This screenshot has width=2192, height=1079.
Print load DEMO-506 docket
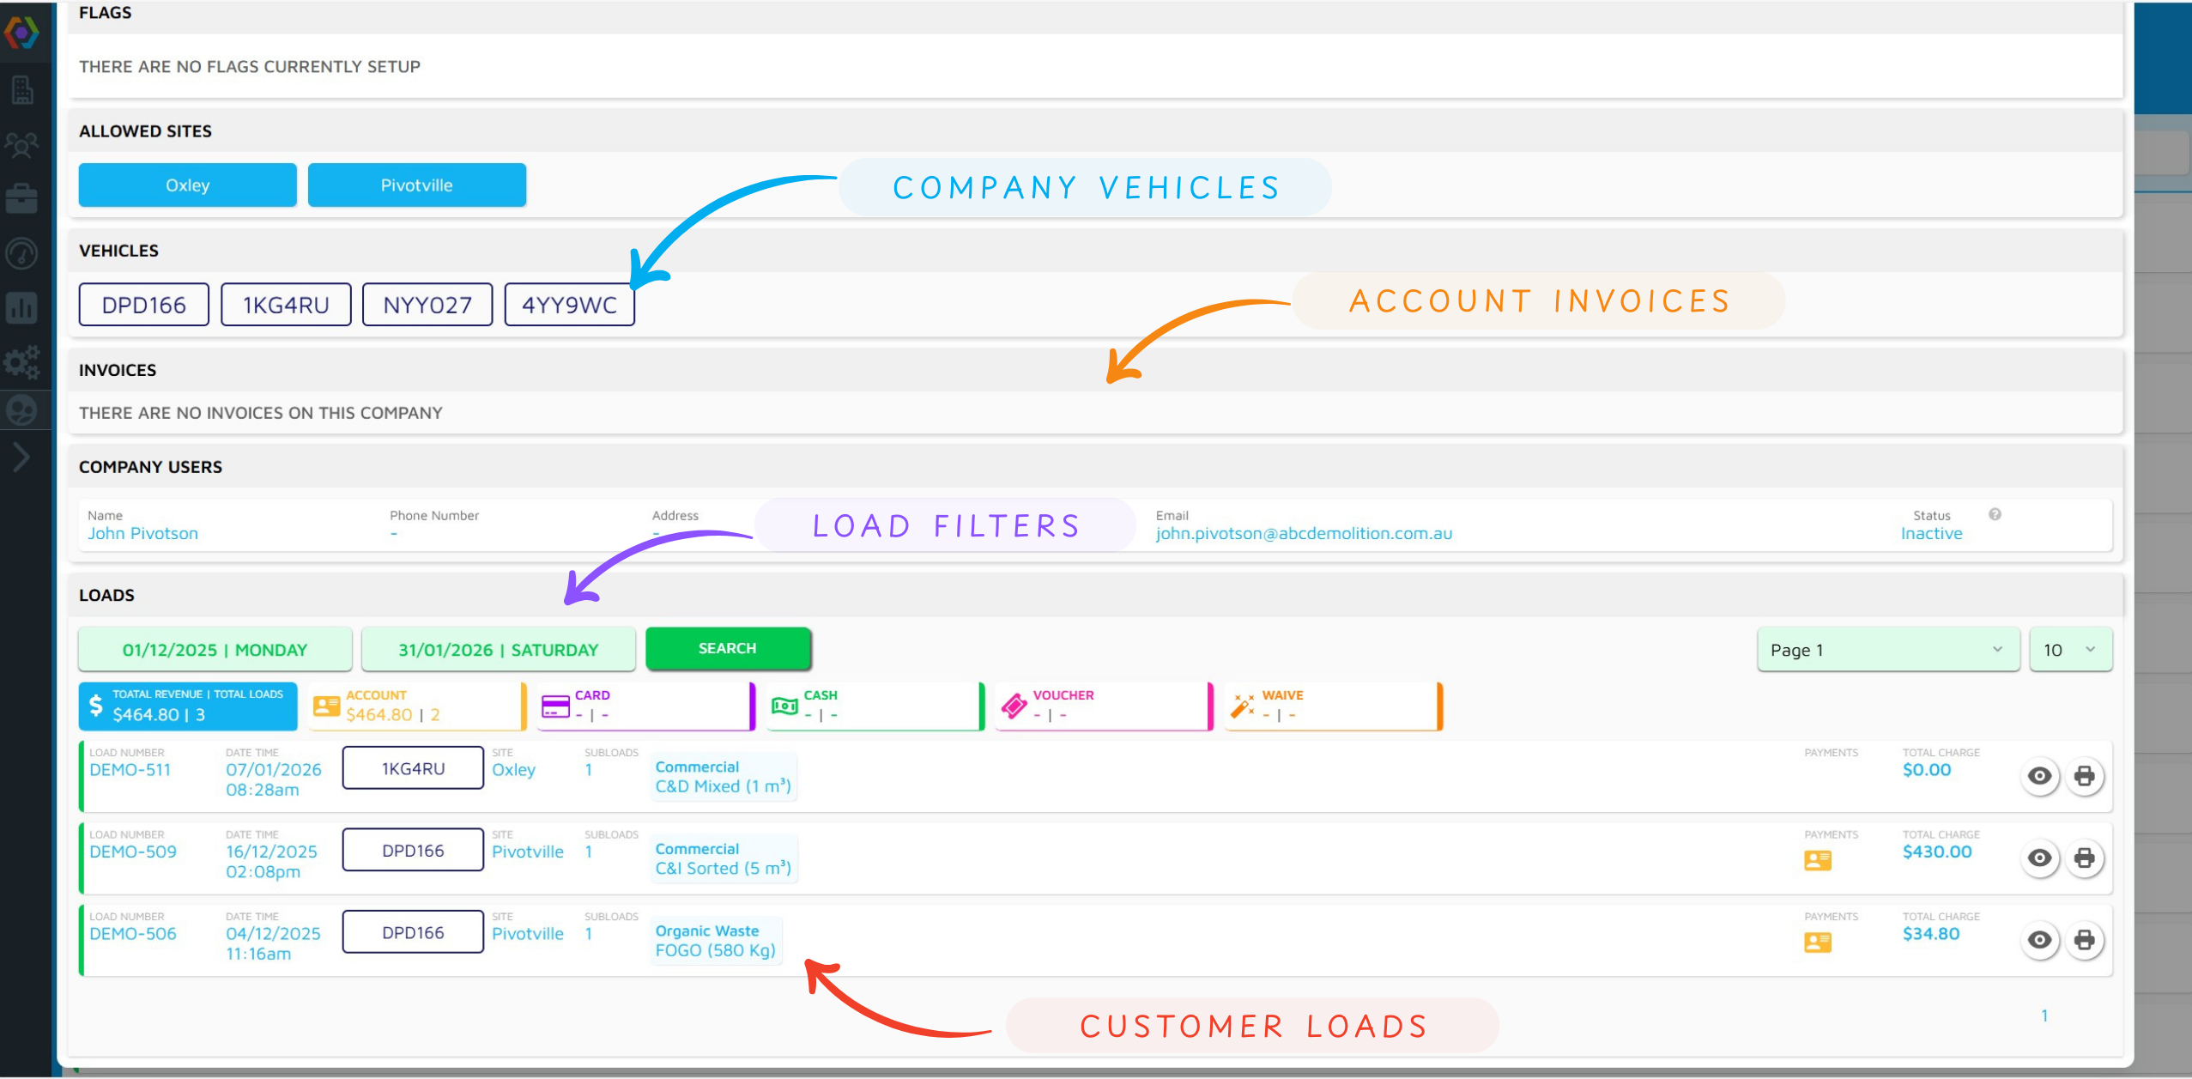2084,940
